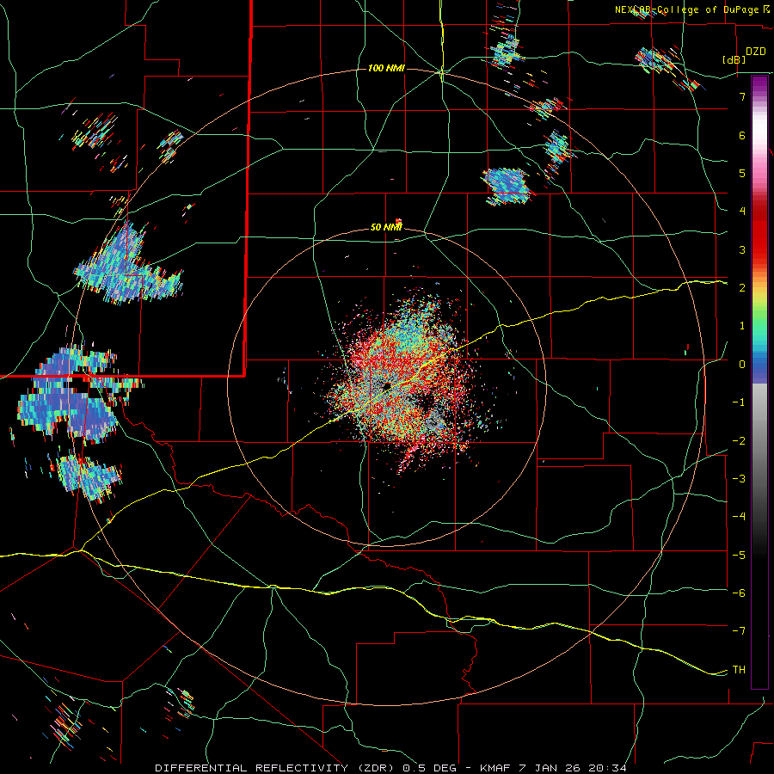This screenshot has width=774, height=774.
Task: Click the 6 dB tick on the scale
Action: [742, 135]
